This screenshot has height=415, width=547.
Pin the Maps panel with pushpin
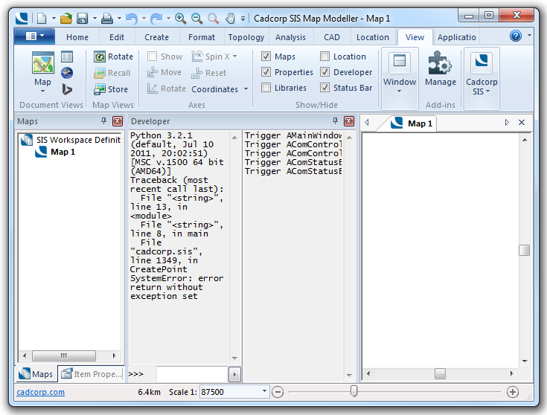103,121
